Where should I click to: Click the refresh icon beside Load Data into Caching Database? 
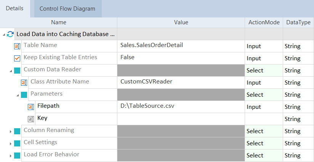pyautogui.click(x=11, y=34)
